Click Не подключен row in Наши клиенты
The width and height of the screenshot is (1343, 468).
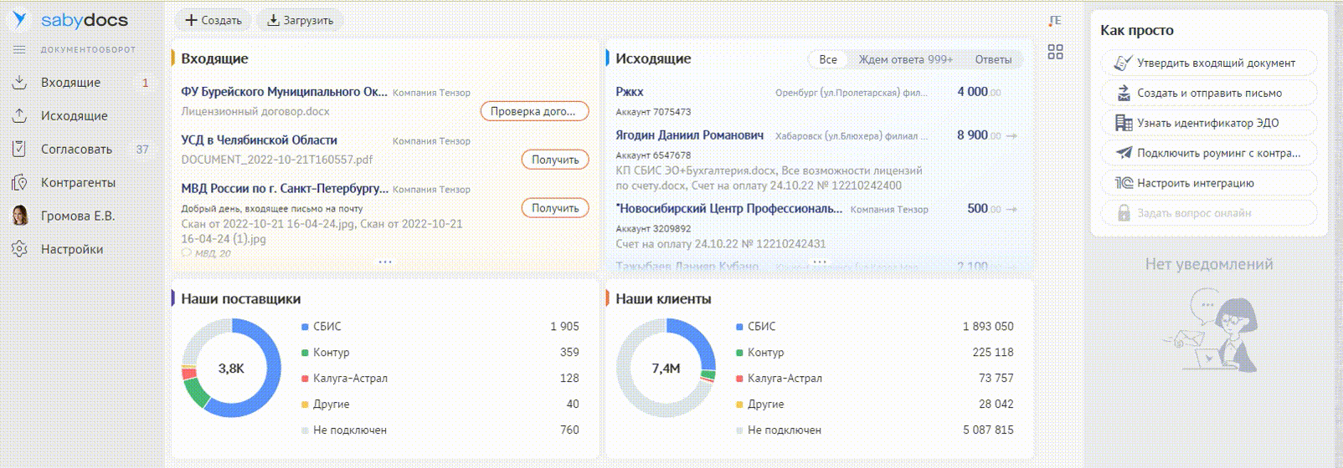[x=875, y=430]
